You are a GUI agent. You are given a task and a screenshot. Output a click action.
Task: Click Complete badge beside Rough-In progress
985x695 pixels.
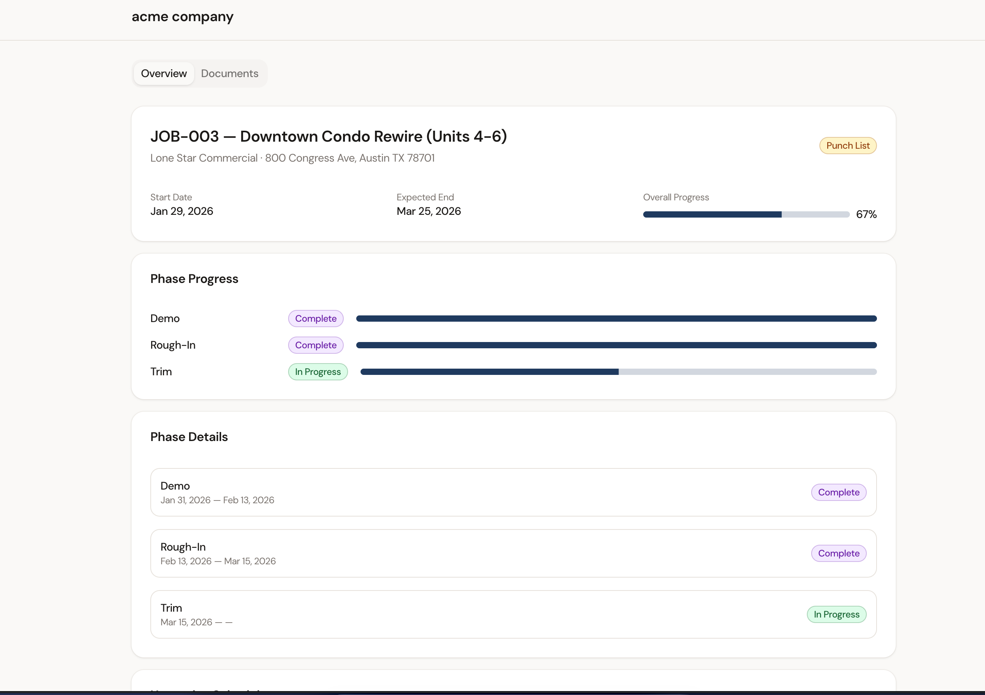tap(316, 345)
